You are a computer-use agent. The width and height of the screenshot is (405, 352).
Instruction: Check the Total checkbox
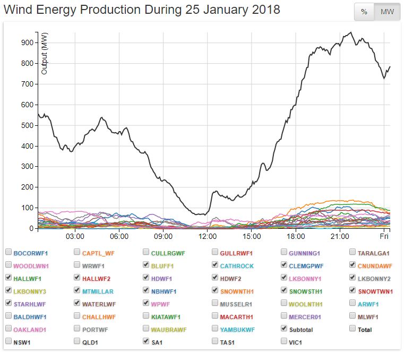pyautogui.click(x=353, y=329)
